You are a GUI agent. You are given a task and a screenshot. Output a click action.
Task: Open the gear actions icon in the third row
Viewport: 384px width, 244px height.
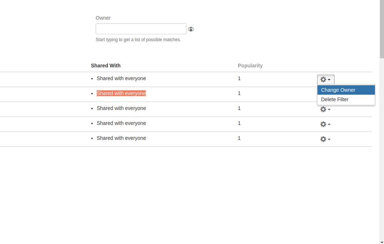326,109
